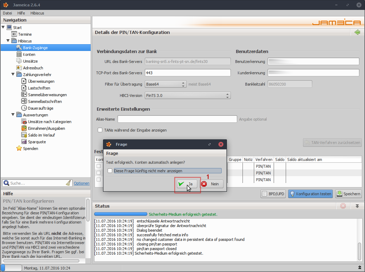Click the green back arrow icon

click(x=357, y=32)
